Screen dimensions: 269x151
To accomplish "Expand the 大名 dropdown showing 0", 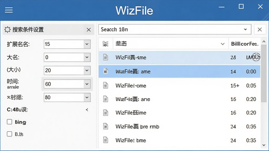I will tap(87, 57).
